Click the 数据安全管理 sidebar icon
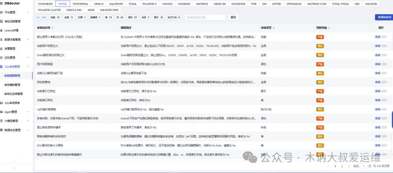393x173 pixels. point(1,130)
